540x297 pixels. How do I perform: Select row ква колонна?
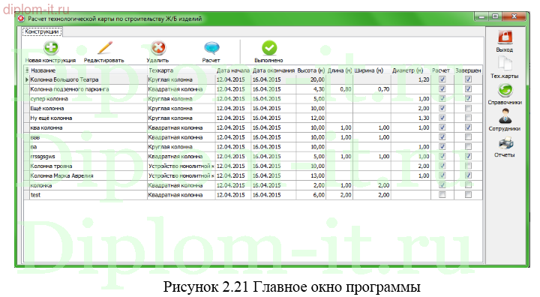[253, 127]
